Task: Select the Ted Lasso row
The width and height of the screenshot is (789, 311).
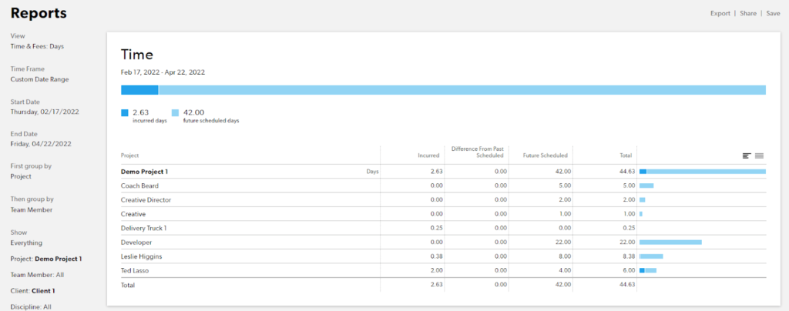Action: (443, 270)
